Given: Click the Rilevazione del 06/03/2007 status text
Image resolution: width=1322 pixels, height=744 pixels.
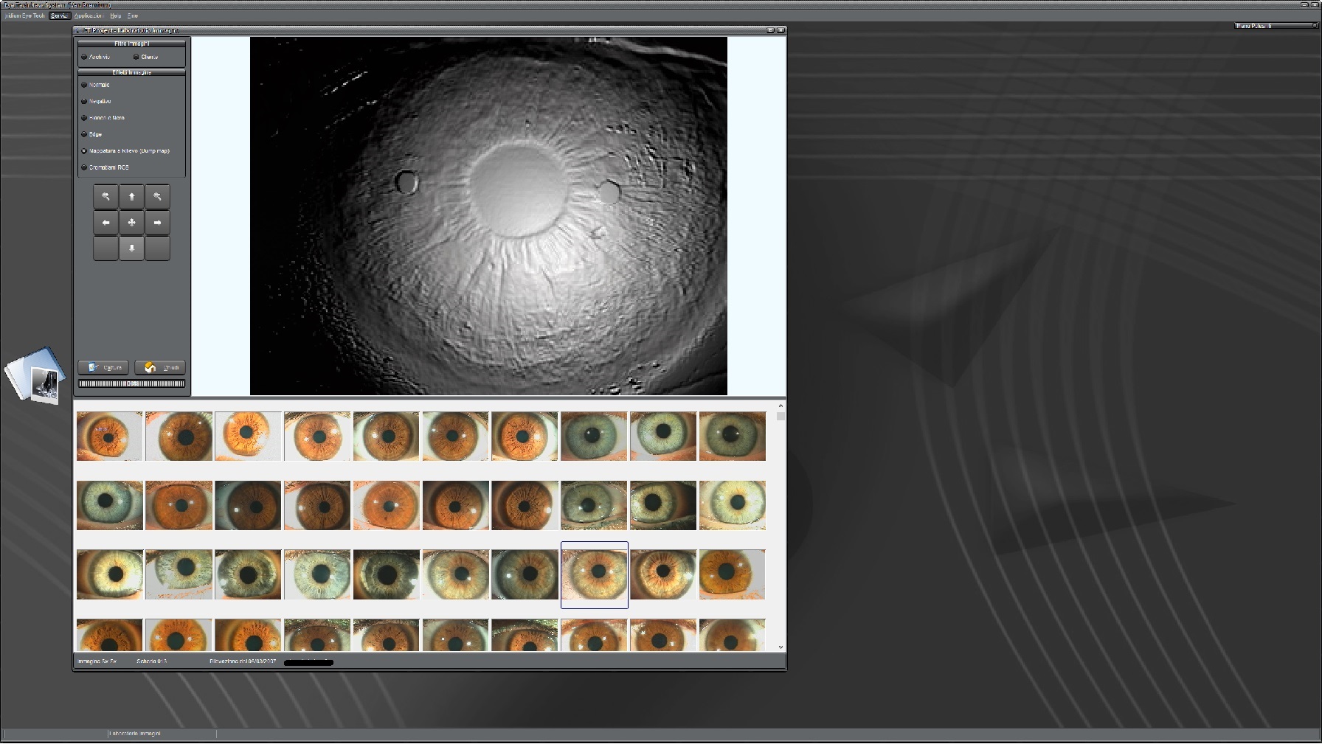Looking at the screenshot, I should coord(243,661).
